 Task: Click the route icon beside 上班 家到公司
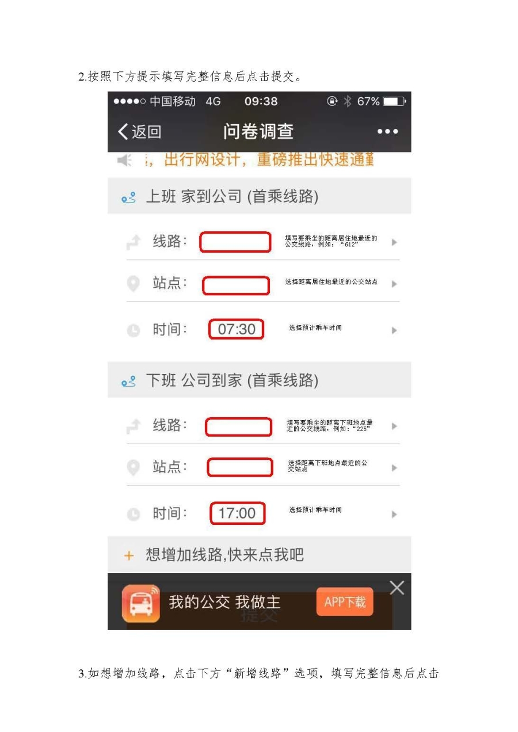[128, 197]
